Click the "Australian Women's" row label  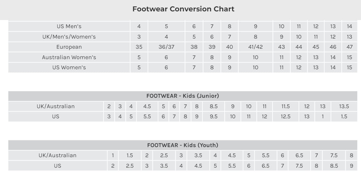click(x=69, y=57)
